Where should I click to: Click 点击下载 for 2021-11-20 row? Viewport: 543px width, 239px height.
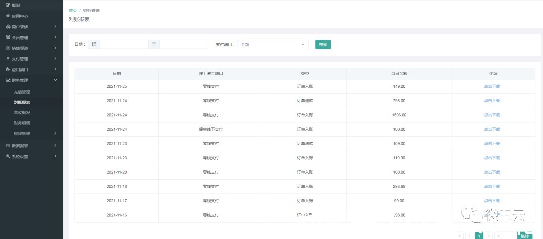coord(492,172)
